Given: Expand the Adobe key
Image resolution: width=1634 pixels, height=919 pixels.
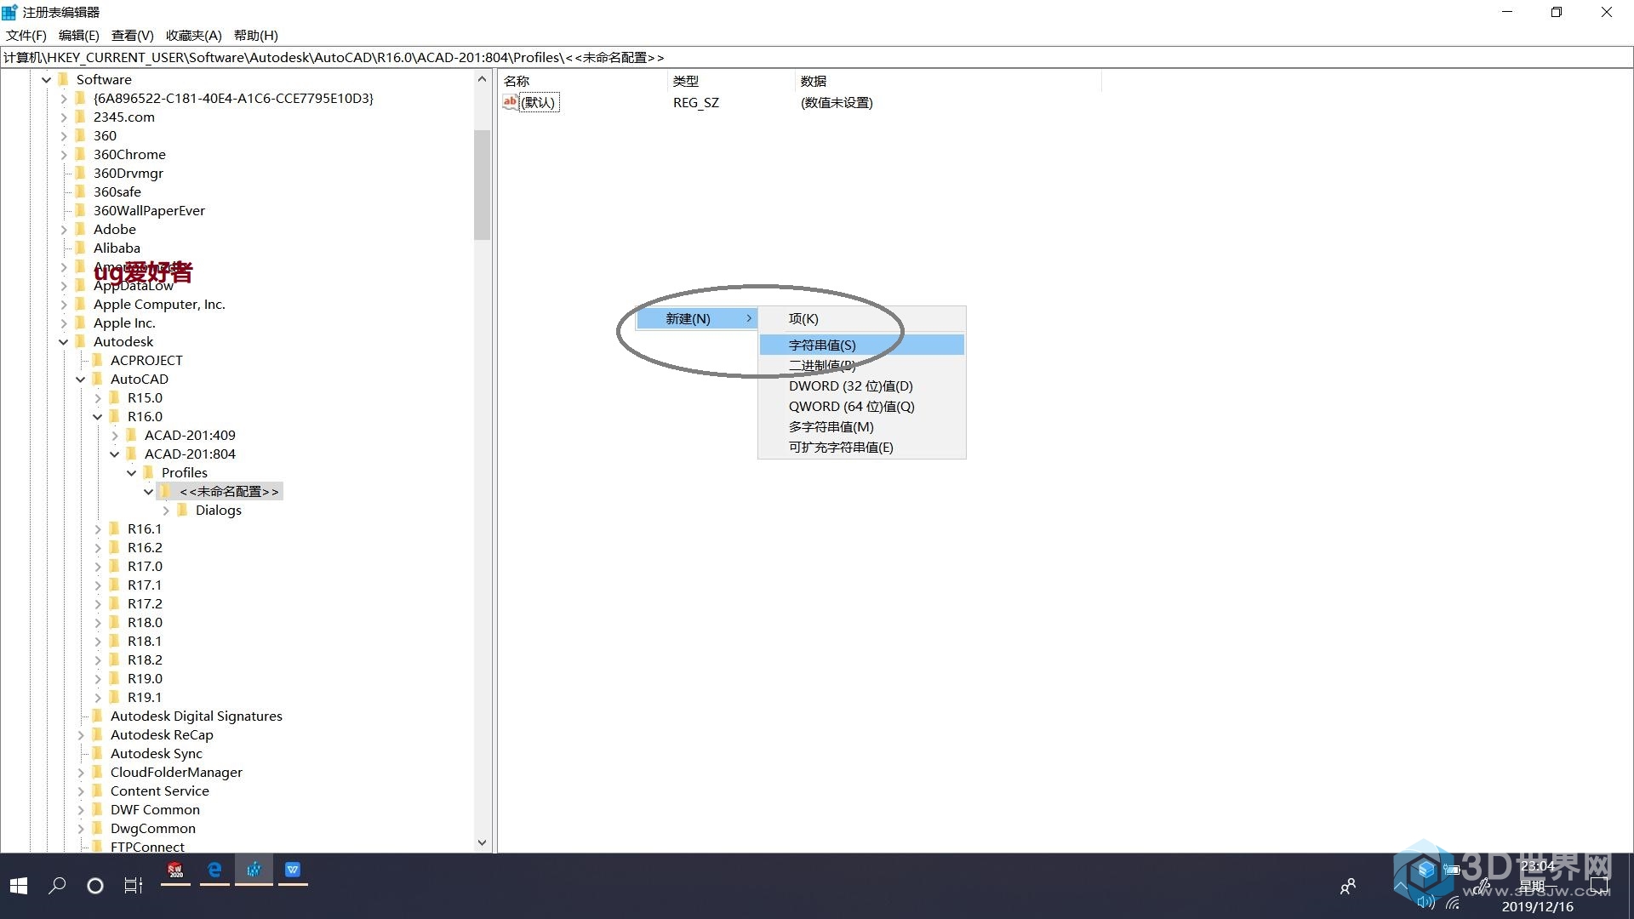Looking at the screenshot, I should point(63,229).
